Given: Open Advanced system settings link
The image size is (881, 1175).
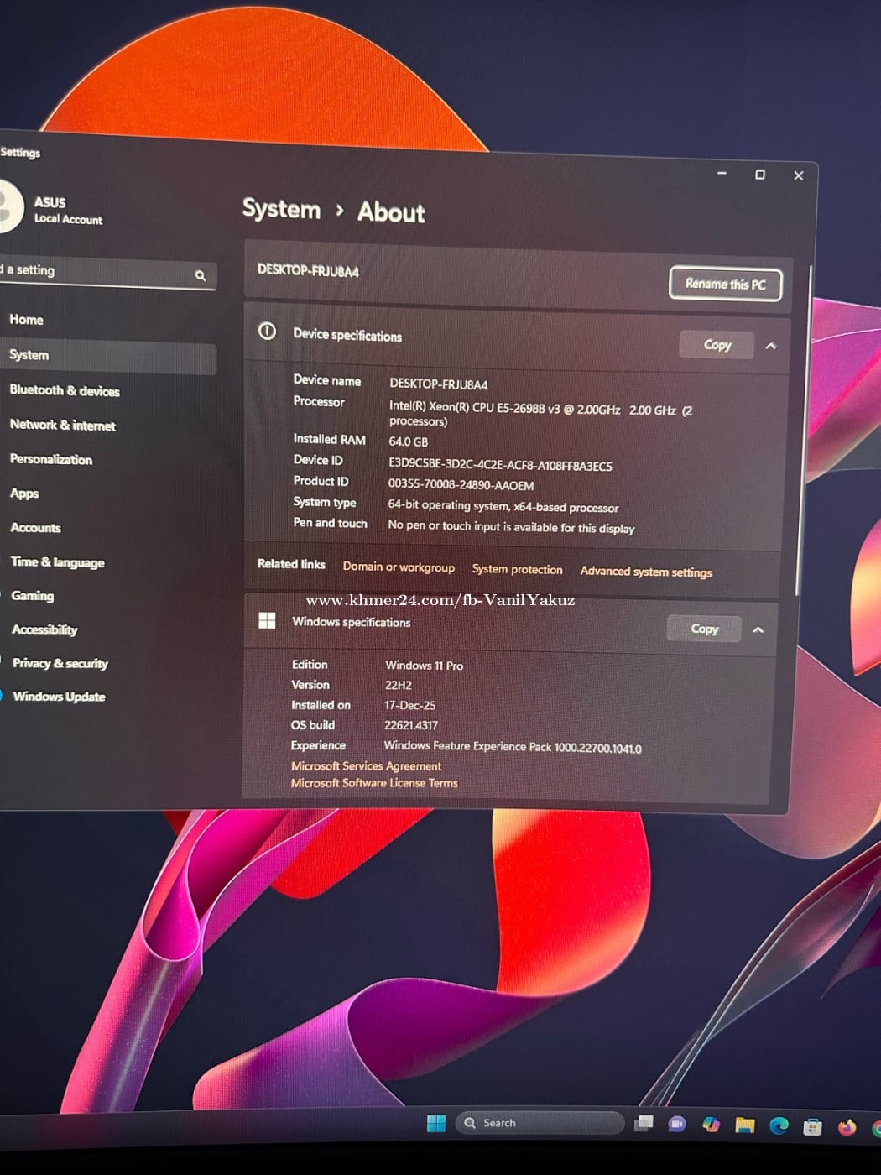Looking at the screenshot, I should coord(646,572).
